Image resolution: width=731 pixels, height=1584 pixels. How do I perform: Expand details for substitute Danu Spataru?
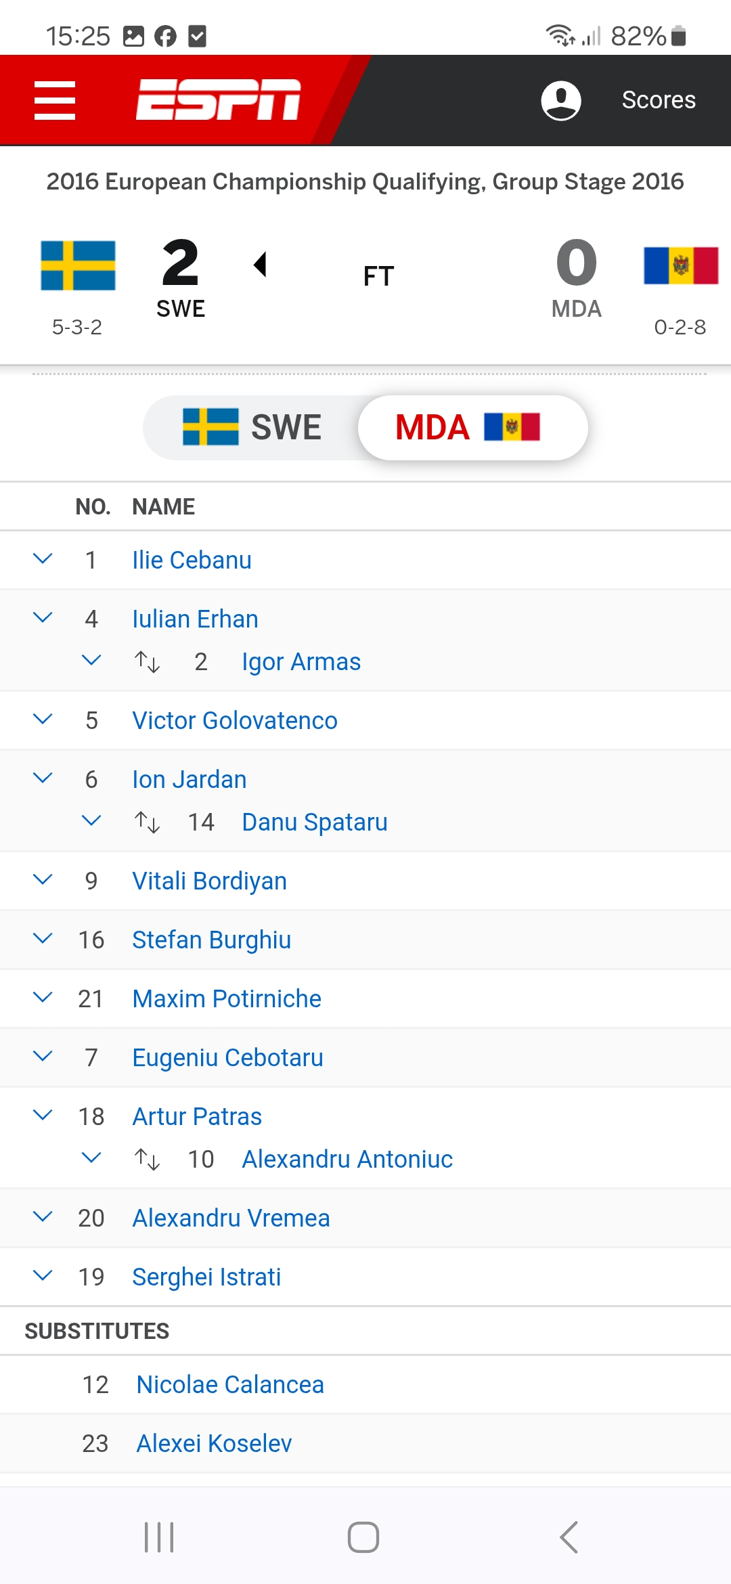[x=91, y=821]
